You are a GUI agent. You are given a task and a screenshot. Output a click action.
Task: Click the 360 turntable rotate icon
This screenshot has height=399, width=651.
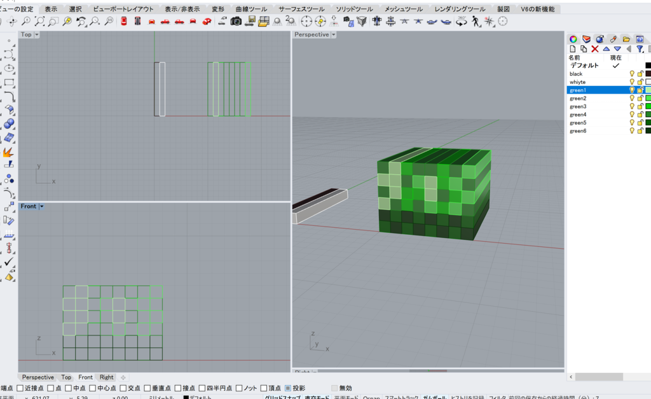pos(462,21)
